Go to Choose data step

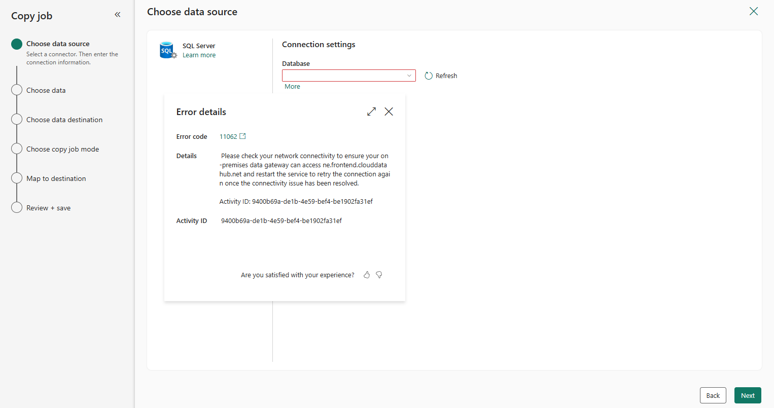(x=46, y=90)
